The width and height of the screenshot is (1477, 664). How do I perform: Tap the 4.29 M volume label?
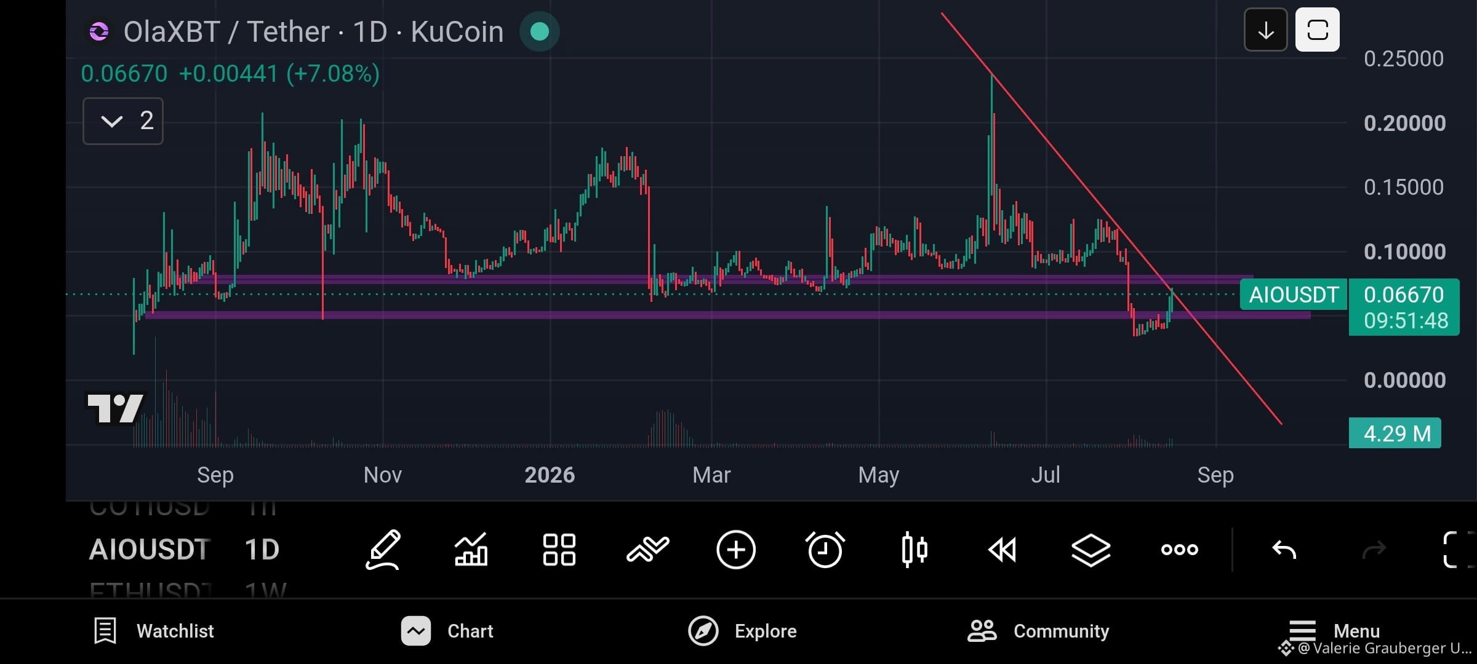[x=1395, y=433]
